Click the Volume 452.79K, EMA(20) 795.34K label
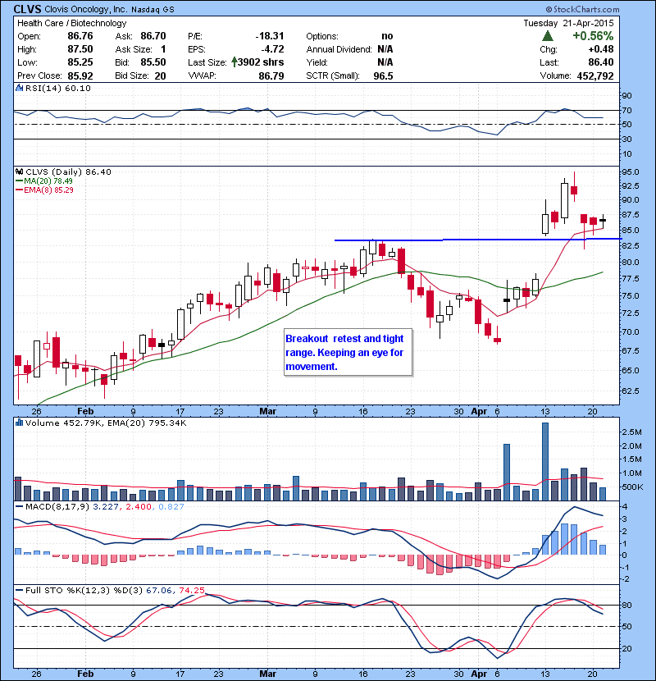656x681 pixels. tap(106, 423)
